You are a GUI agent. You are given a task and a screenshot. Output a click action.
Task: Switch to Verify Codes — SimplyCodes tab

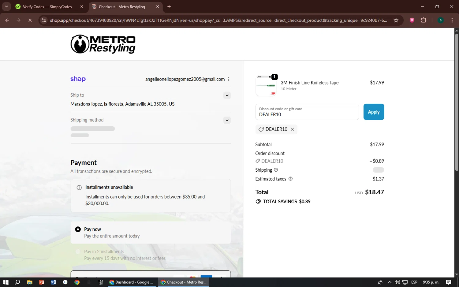point(47,7)
